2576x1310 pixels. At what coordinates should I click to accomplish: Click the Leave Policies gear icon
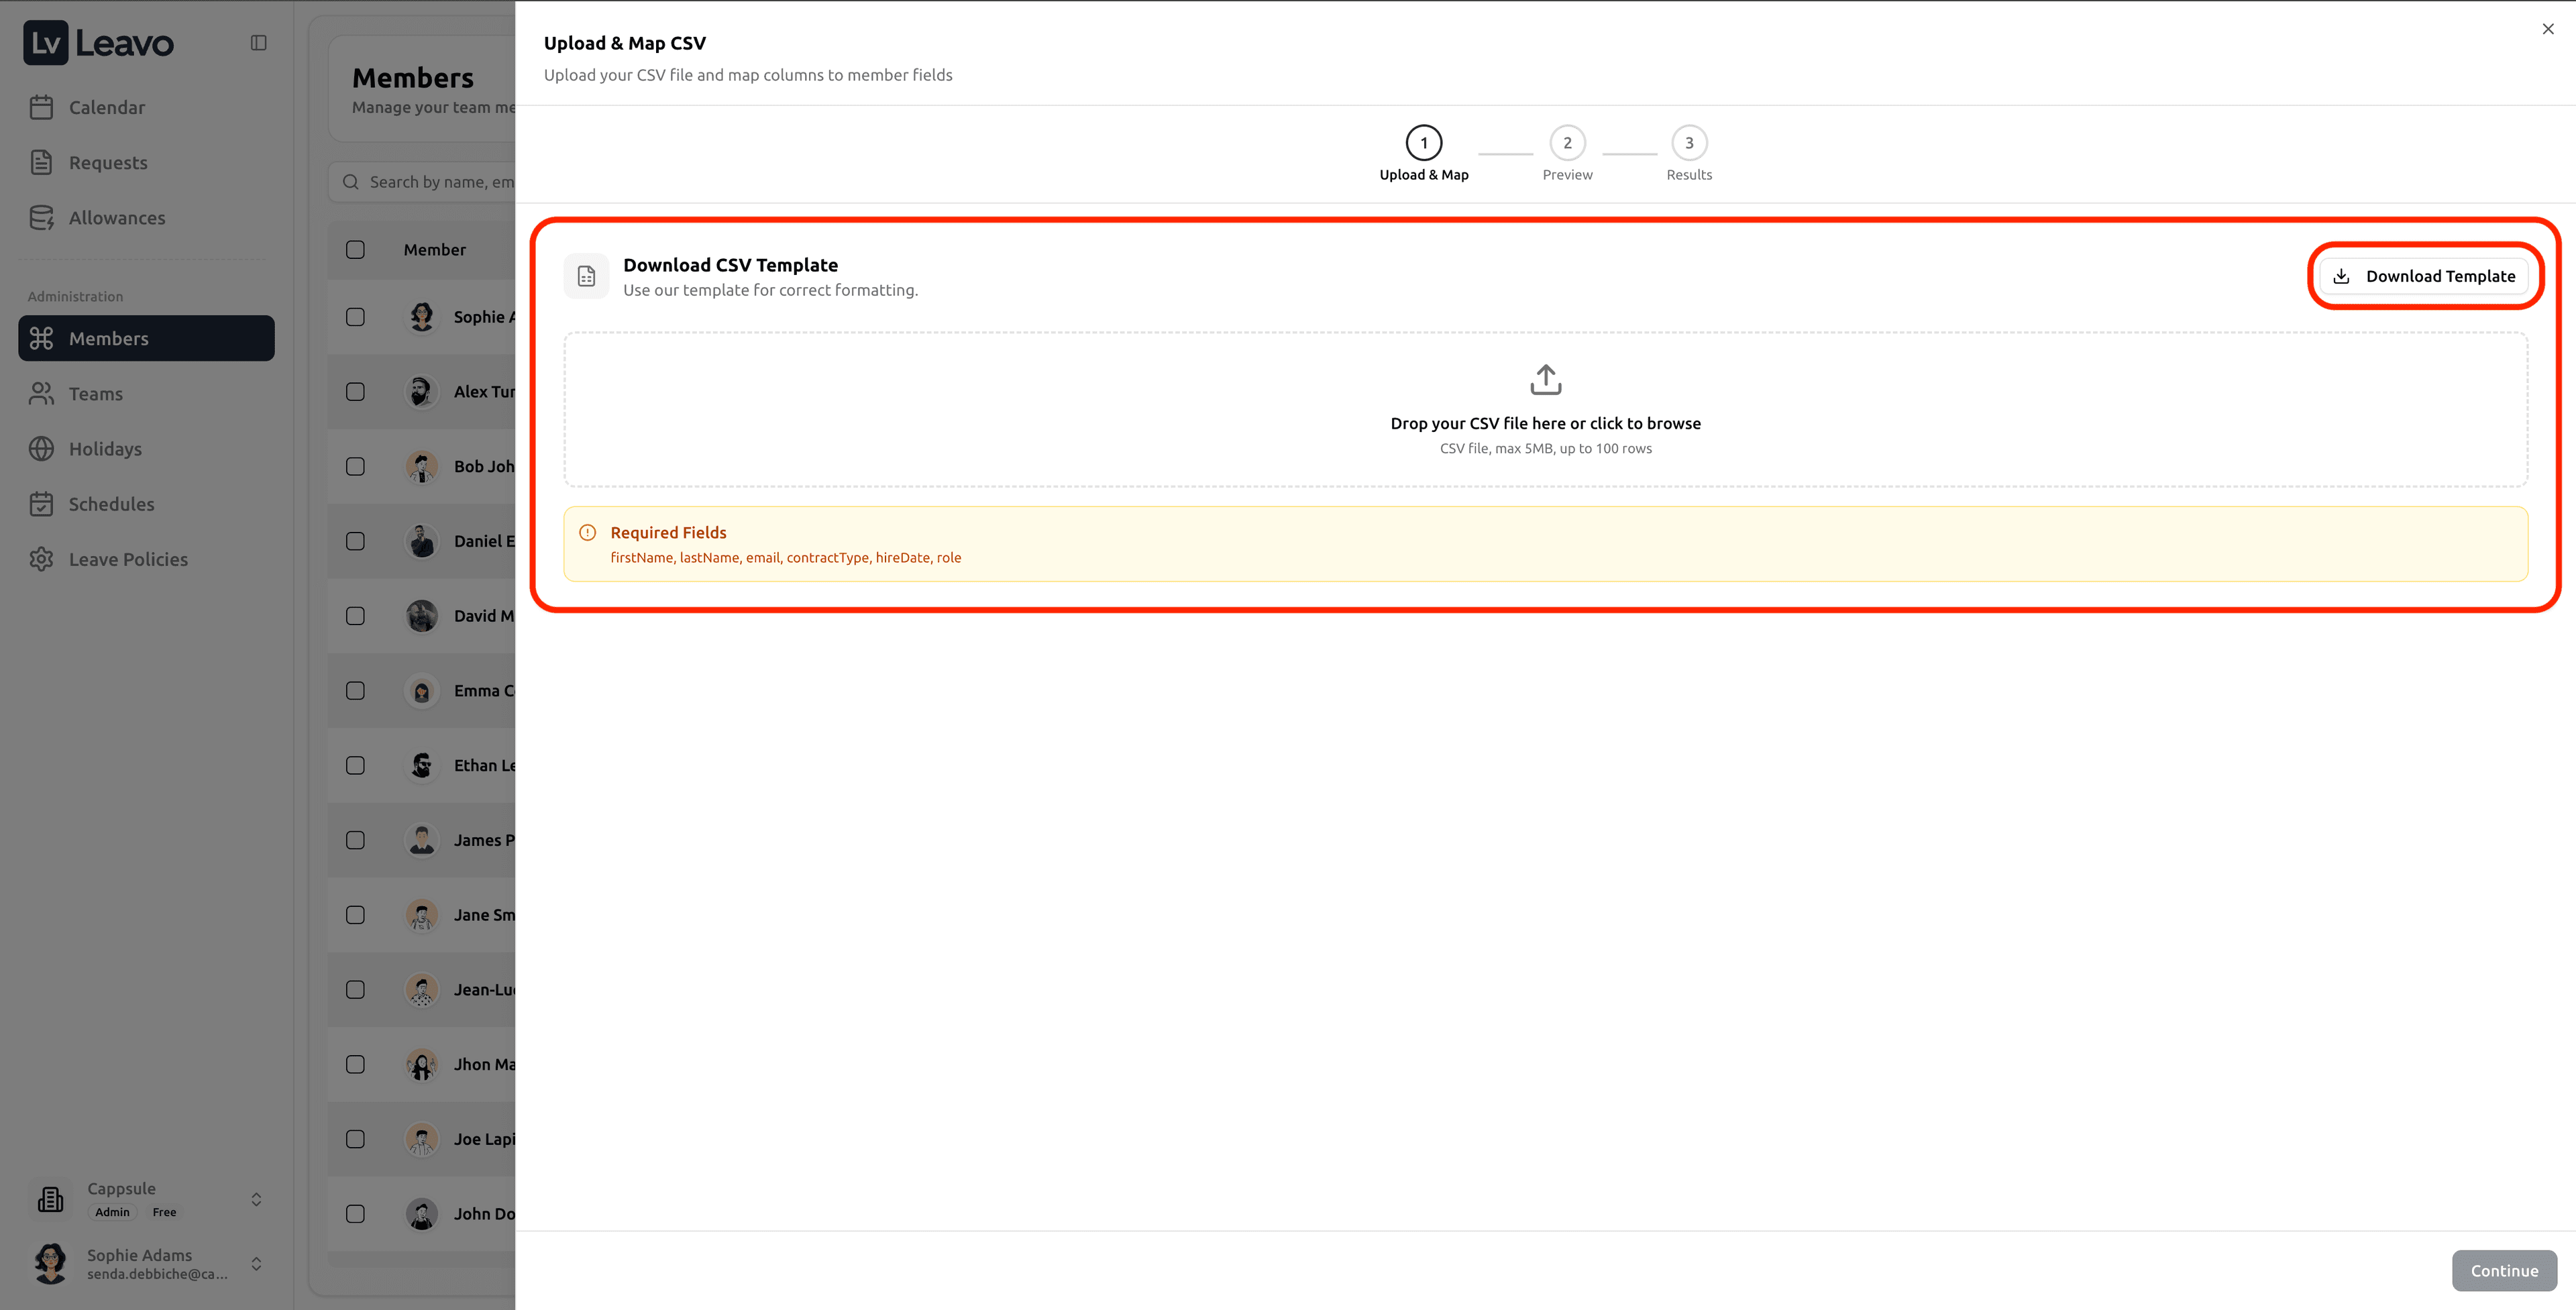point(41,559)
